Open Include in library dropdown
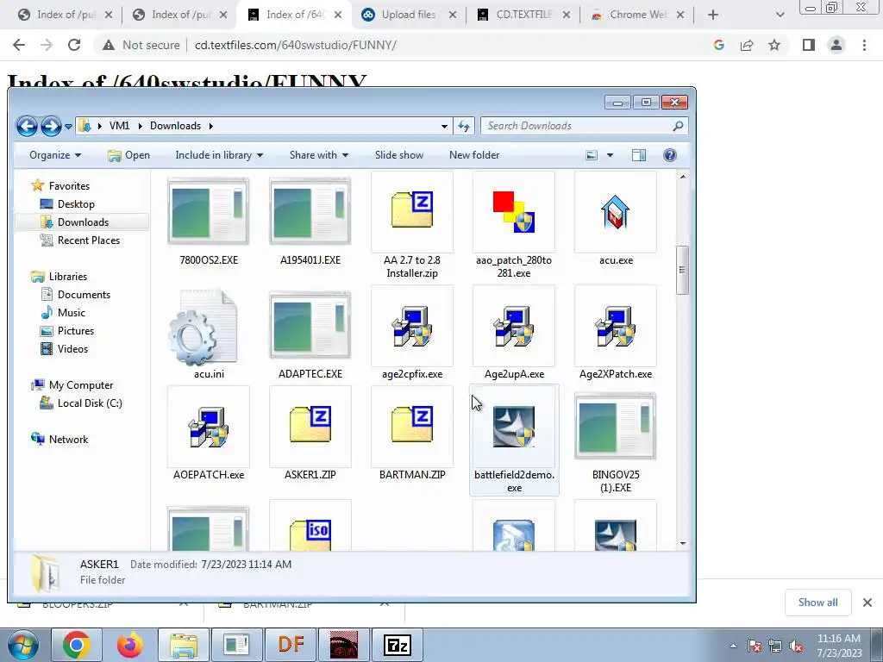This screenshot has width=883, height=662. 219,155
